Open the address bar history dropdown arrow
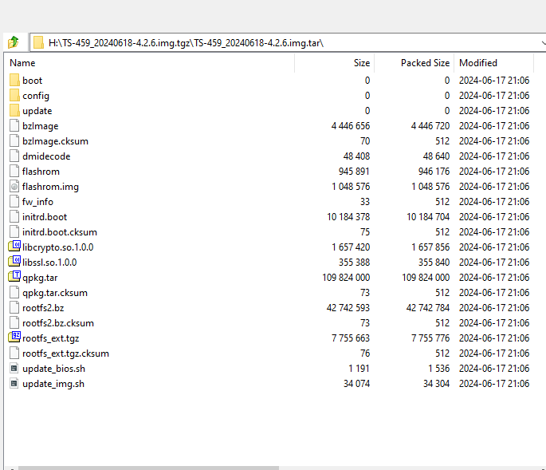 (x=544, y=43)
